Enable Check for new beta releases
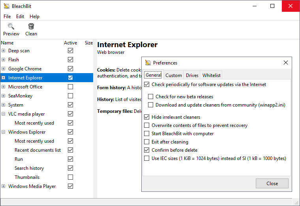Viewport: 300px width, 206px height. point(150,97)
